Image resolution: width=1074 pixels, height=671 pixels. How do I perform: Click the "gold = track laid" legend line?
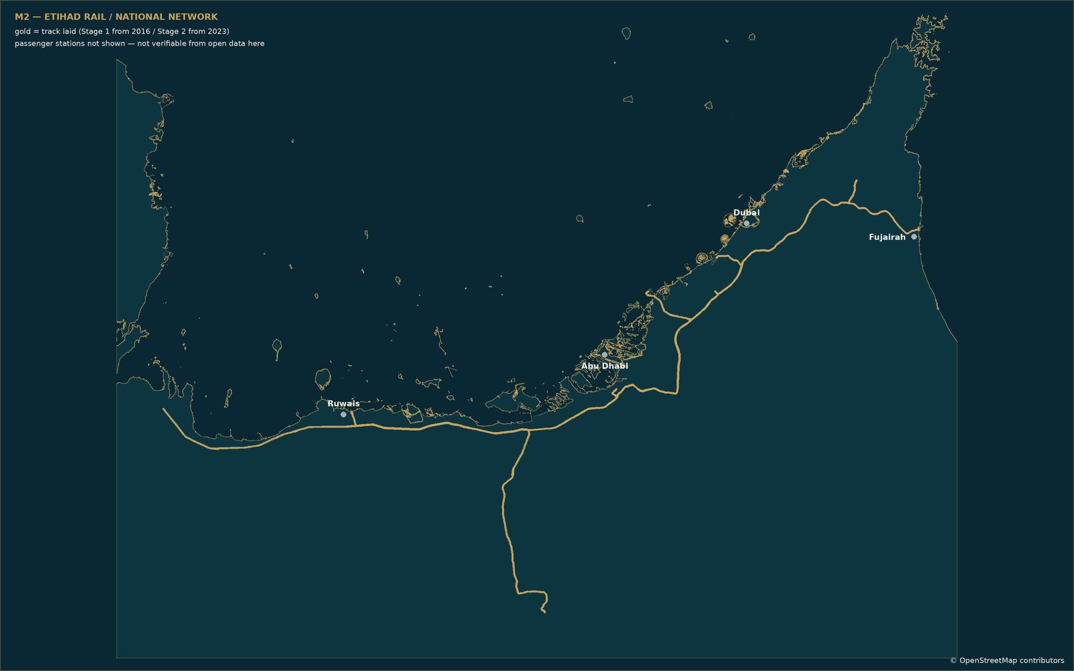[122, 32]
